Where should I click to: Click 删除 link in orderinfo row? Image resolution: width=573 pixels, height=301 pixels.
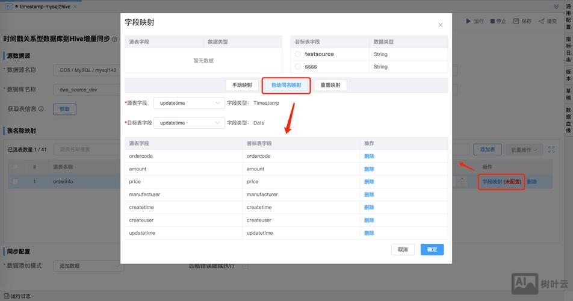click(x=531, y=182)
